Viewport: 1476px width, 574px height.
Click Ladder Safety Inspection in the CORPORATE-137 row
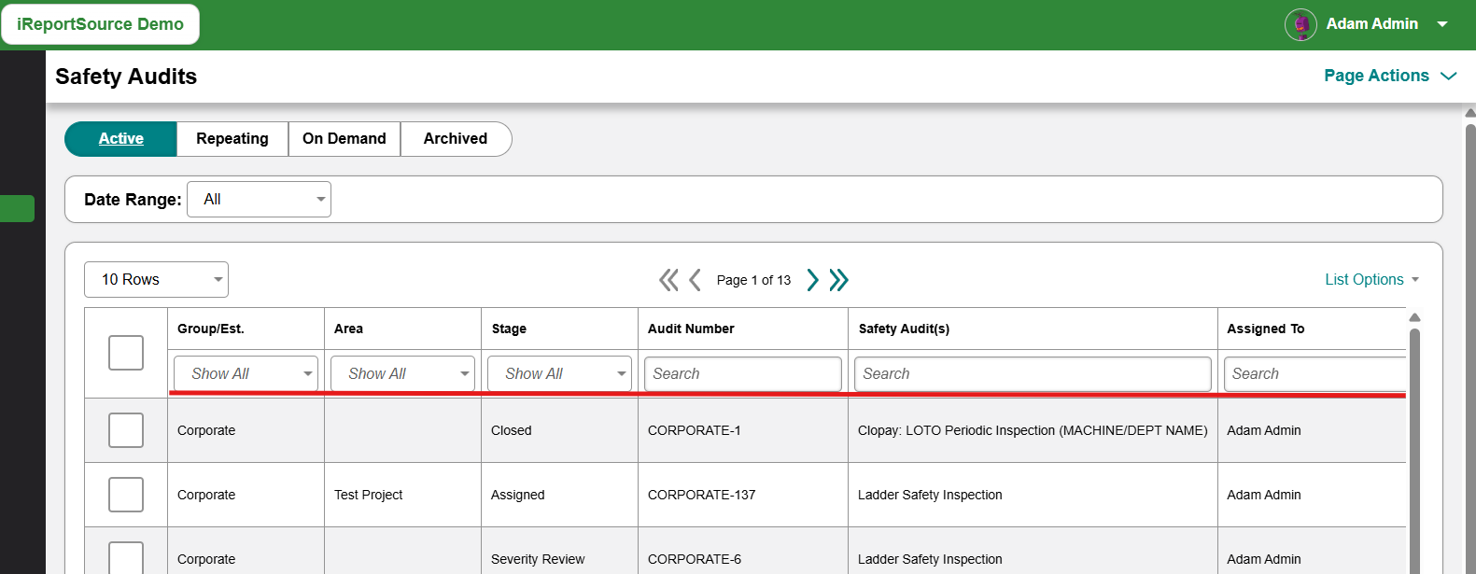(x=930, y=495)
